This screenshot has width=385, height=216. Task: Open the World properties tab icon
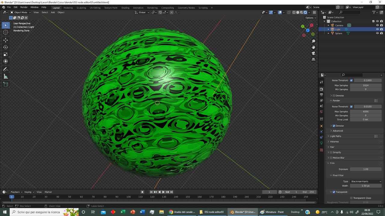click(322, 112)
